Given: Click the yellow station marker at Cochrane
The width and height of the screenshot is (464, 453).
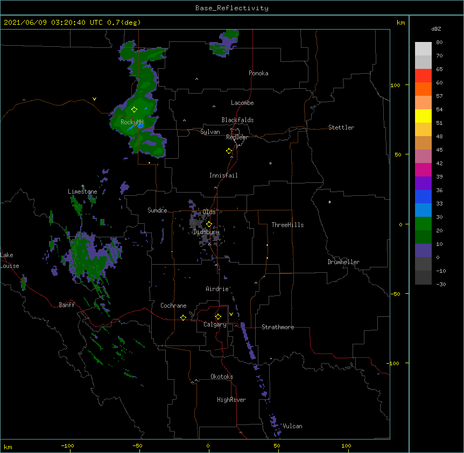Looking at the screenshot, I should 183,317.
